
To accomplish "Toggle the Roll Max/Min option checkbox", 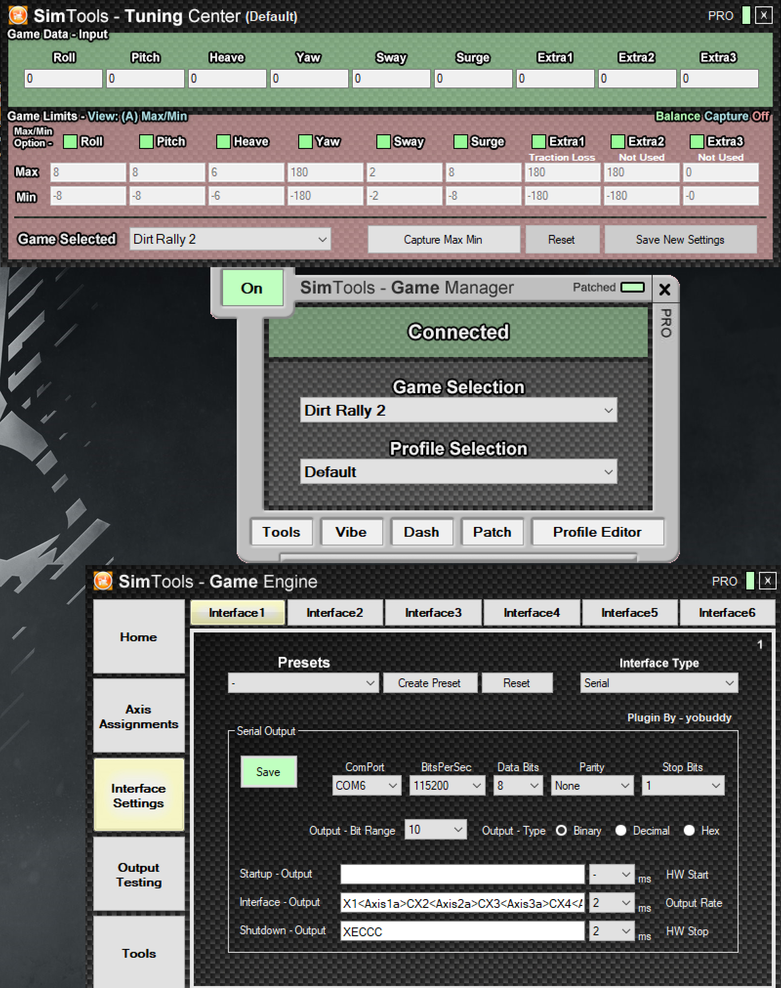I will (x=70, y=142).
